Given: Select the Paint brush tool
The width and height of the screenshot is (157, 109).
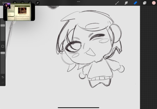Looking at the screenshot, I should [x=117, y=3].
